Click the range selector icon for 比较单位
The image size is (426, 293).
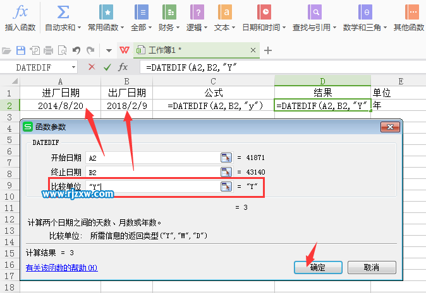226,187
